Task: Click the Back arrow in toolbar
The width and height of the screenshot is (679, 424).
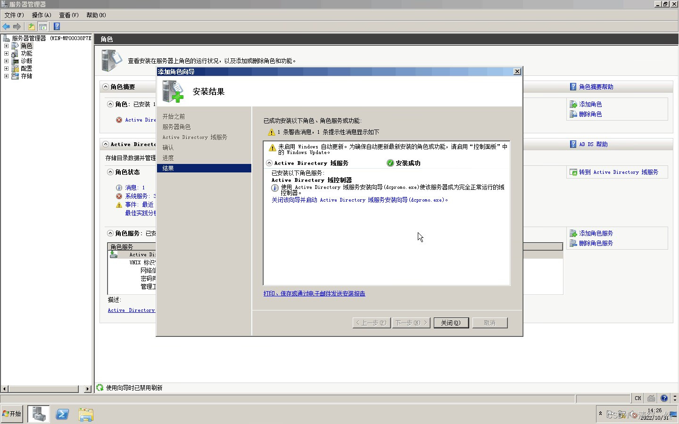Action: [6, 26]
